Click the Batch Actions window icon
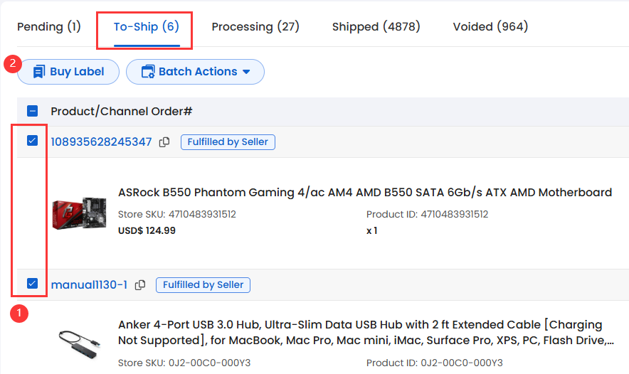629x374 pixels. [148, 72]
